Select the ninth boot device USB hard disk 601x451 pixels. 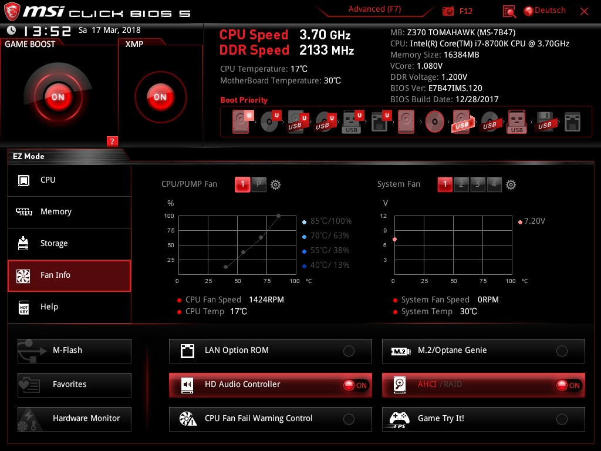pos(462,122)
